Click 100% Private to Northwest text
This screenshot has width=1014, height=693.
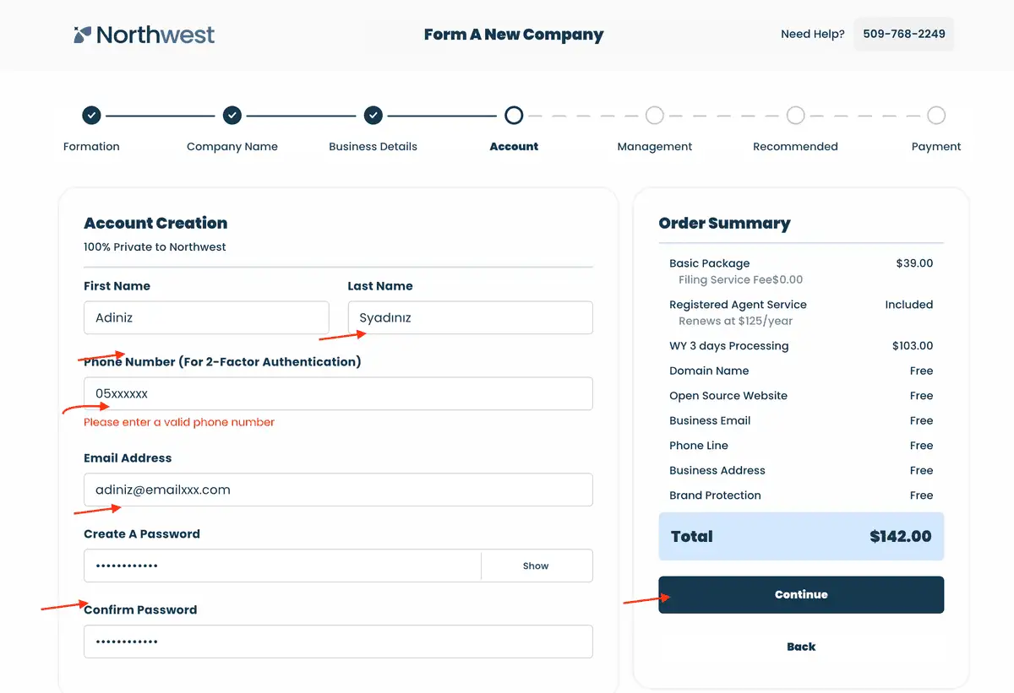coord(155,247)
